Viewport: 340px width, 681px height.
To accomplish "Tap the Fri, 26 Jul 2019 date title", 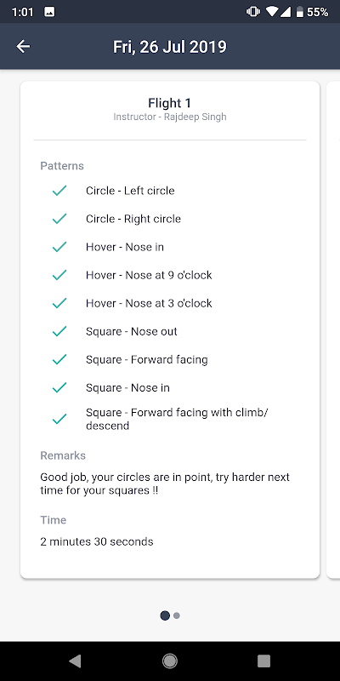I will click(169, 47).
